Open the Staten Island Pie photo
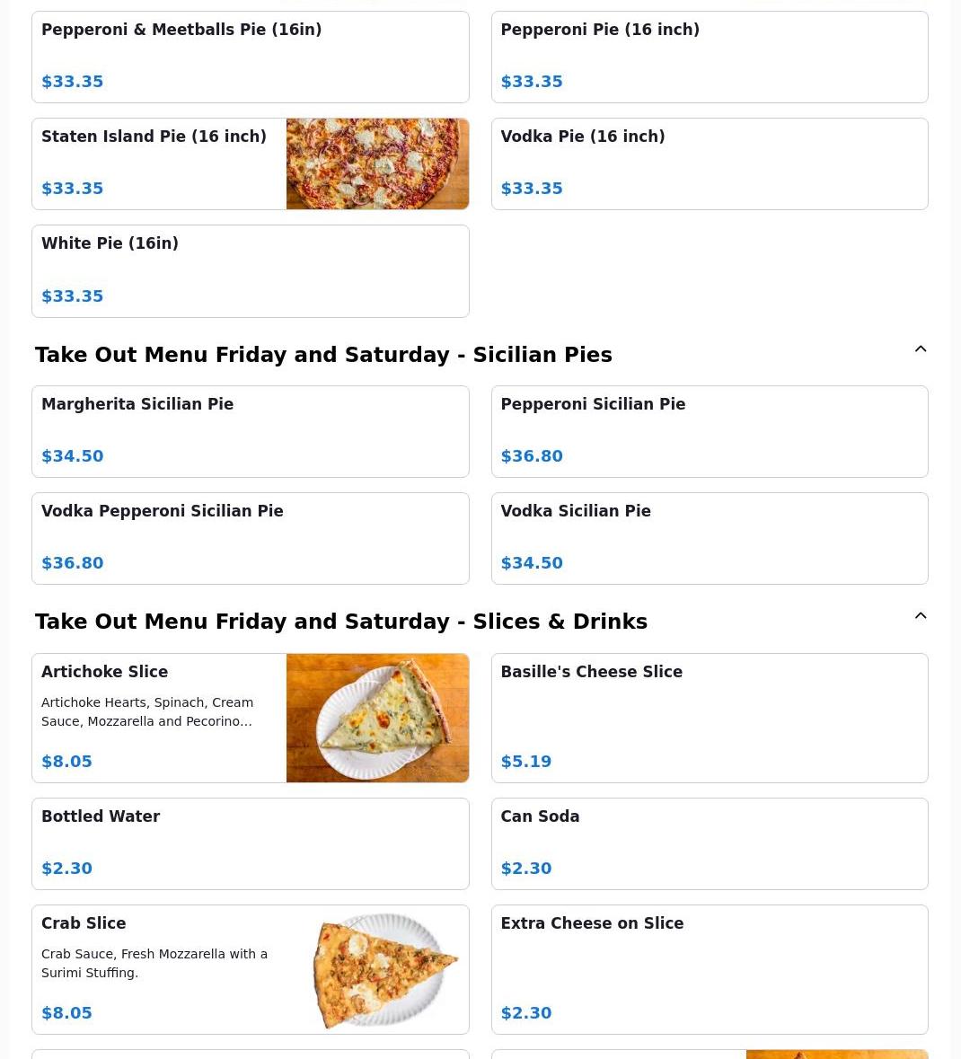Viewport: 961px width, 1059px height. pos(377,164)
